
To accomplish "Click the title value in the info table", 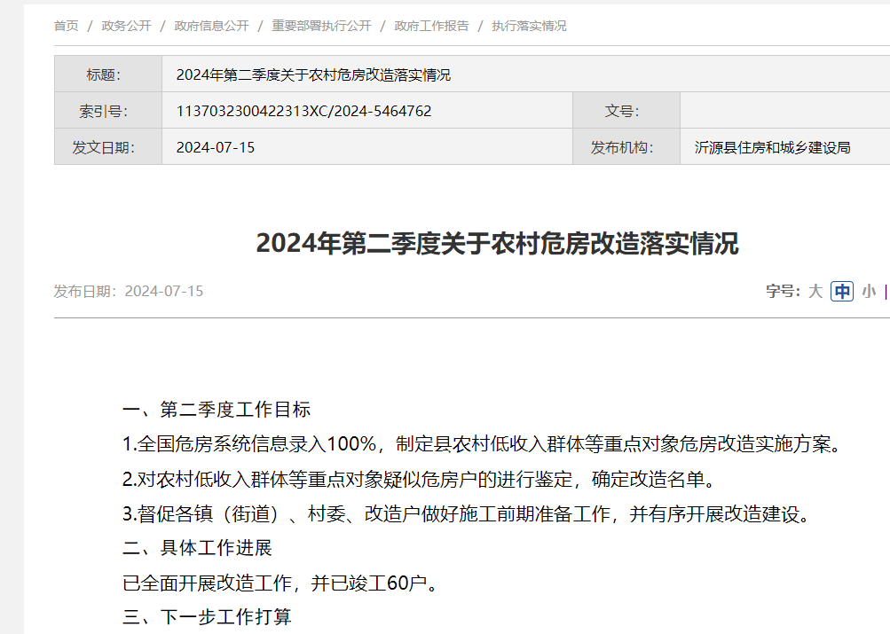I will click(313, 74).
